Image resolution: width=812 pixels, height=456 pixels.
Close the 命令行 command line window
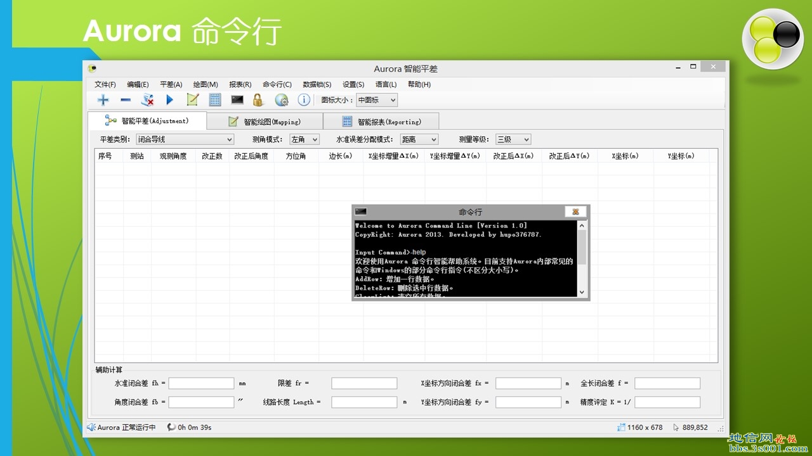pyautogui.click(x=575, y=212)
